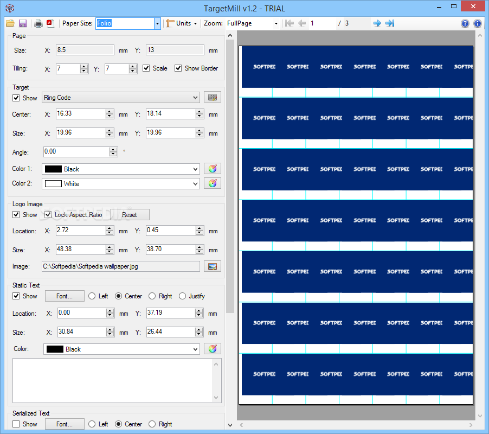
Task: Select Justify alignment for Static Text
Action: [x=182, y=296]
